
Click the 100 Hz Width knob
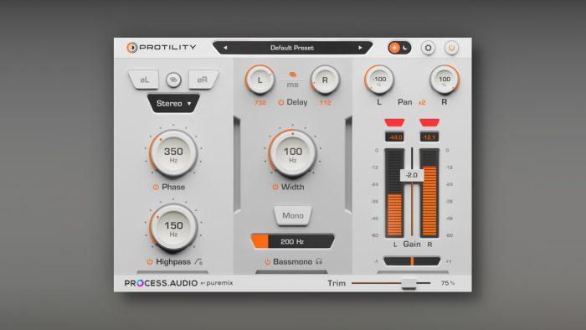pyautogui.click(x=293, y=153)
